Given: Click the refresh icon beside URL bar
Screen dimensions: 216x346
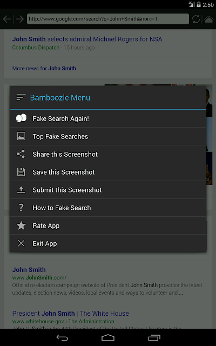Looking at the screenshot, I should pyautogui.click(x=195, y=19).
